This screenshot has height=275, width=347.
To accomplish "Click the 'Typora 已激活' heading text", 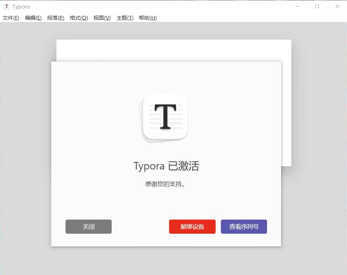I will point(166,166).
